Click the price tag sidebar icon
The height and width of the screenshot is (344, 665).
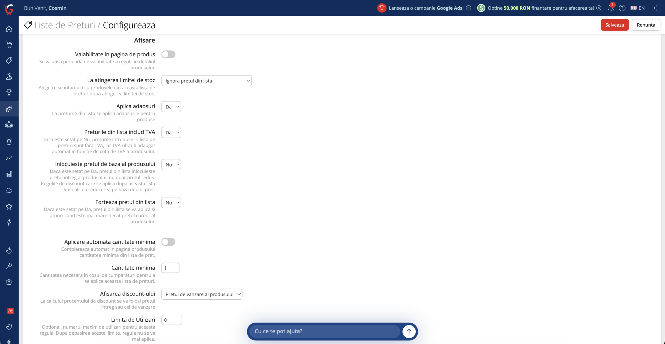tap(9, 60)
